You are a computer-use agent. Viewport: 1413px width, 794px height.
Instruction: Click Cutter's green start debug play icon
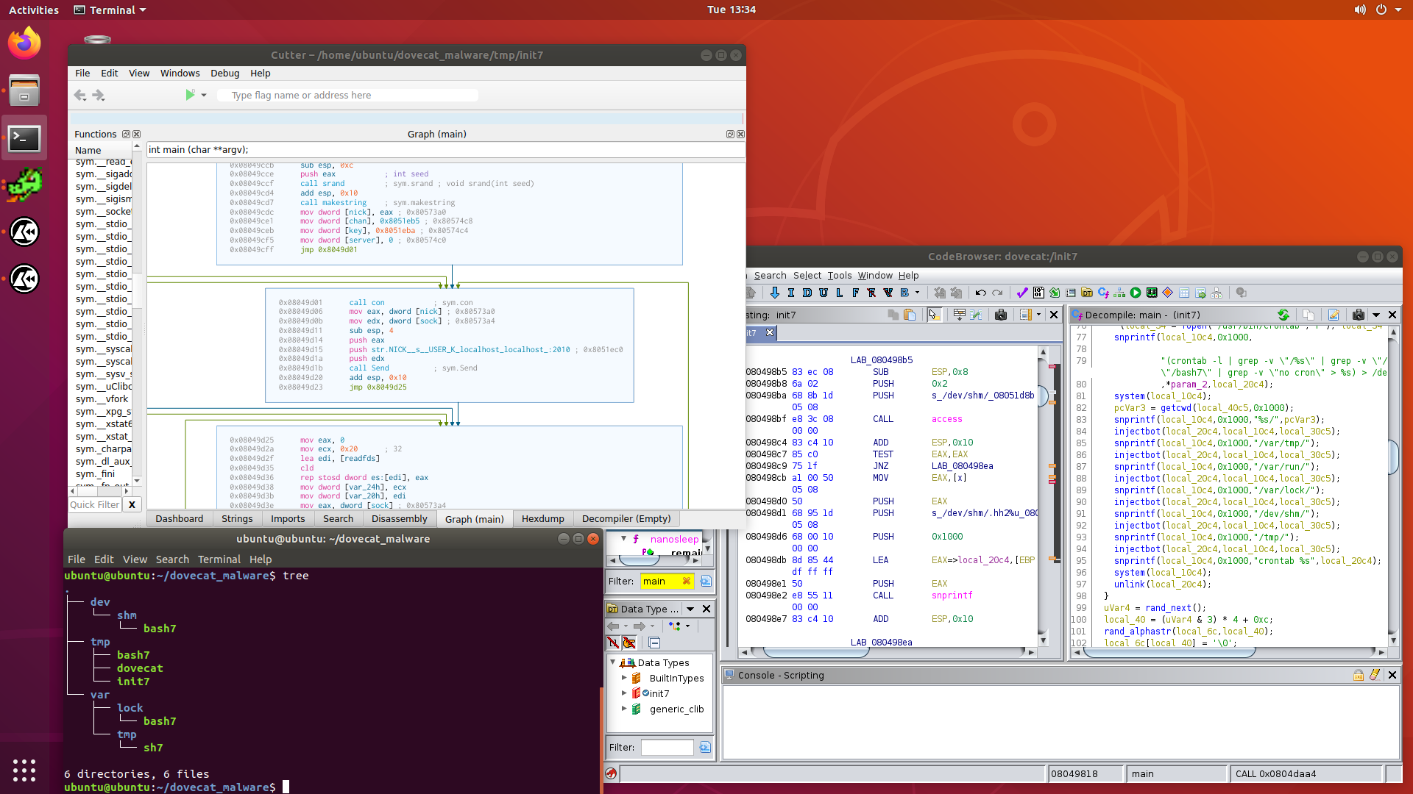coord(190,95)
